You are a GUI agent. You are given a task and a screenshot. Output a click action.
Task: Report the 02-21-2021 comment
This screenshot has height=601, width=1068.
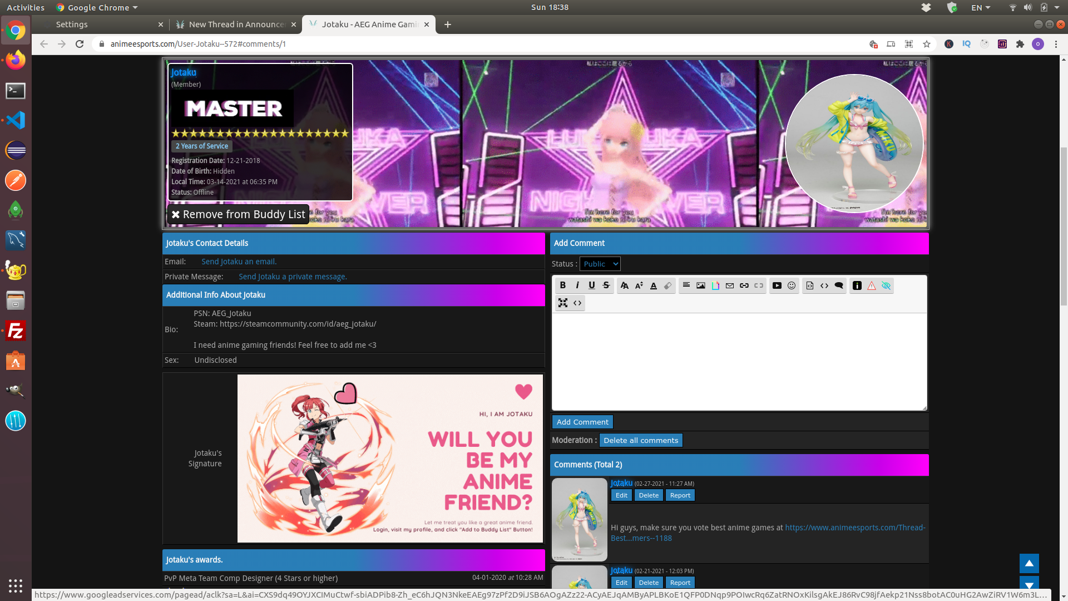[x=680, y=583]
